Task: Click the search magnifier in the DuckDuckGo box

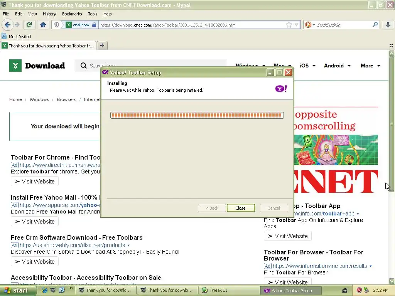Action: [x=375, y=25]
